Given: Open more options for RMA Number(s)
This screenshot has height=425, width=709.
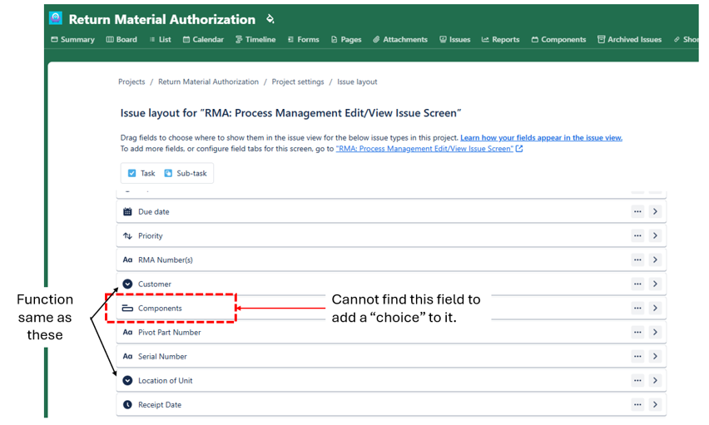Looking at the screenshot, I should [637, 260].
